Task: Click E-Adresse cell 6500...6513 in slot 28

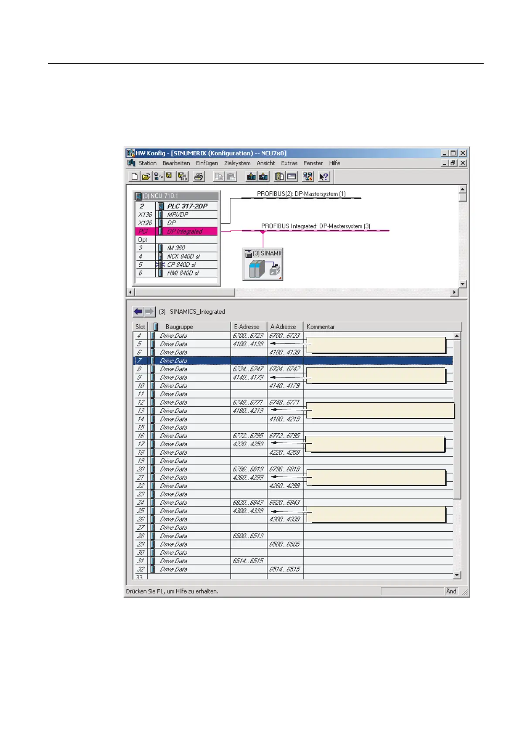Action: pos(249,536)
